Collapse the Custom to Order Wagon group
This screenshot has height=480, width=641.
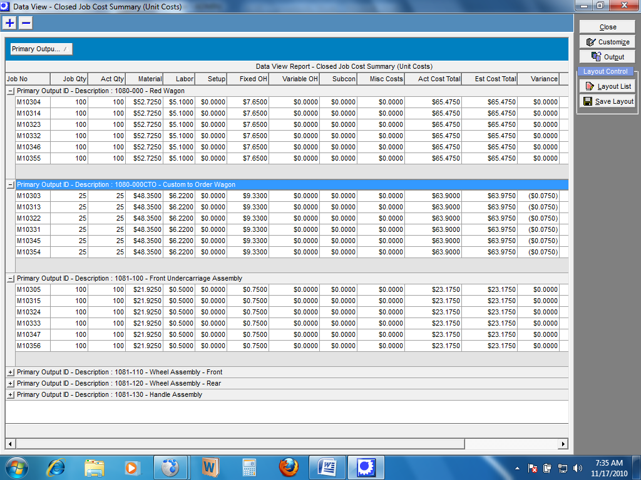pos(11,185)
